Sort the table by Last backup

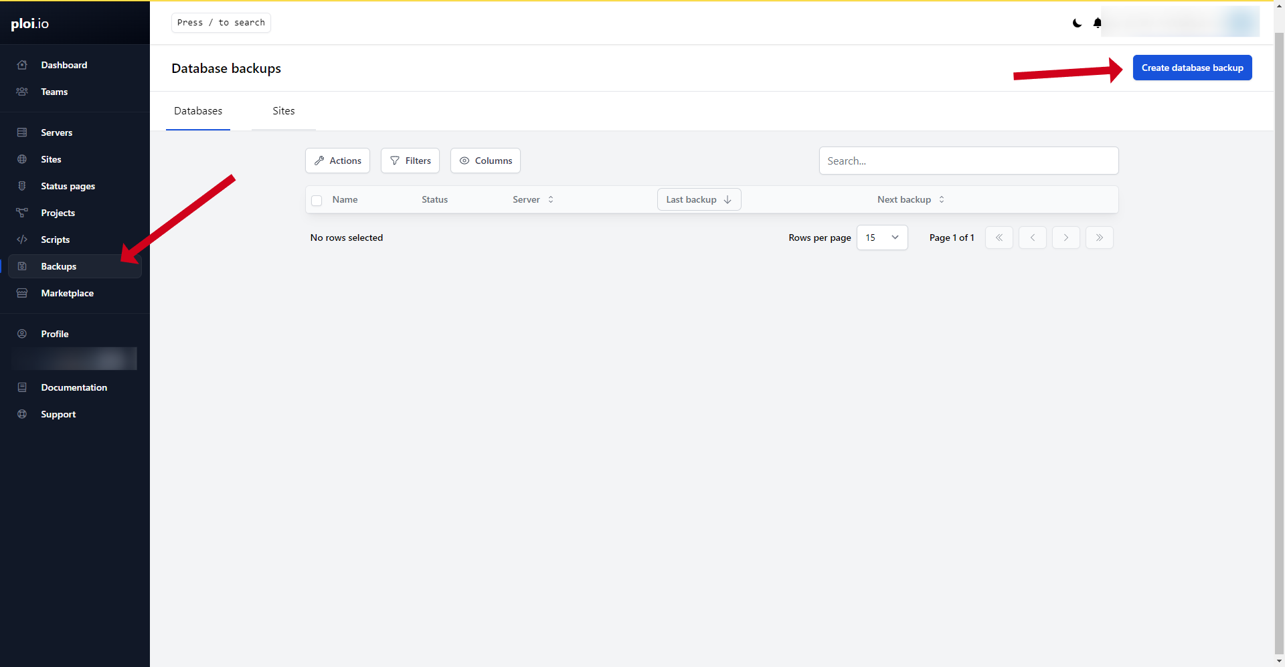[x=699, y=199]
